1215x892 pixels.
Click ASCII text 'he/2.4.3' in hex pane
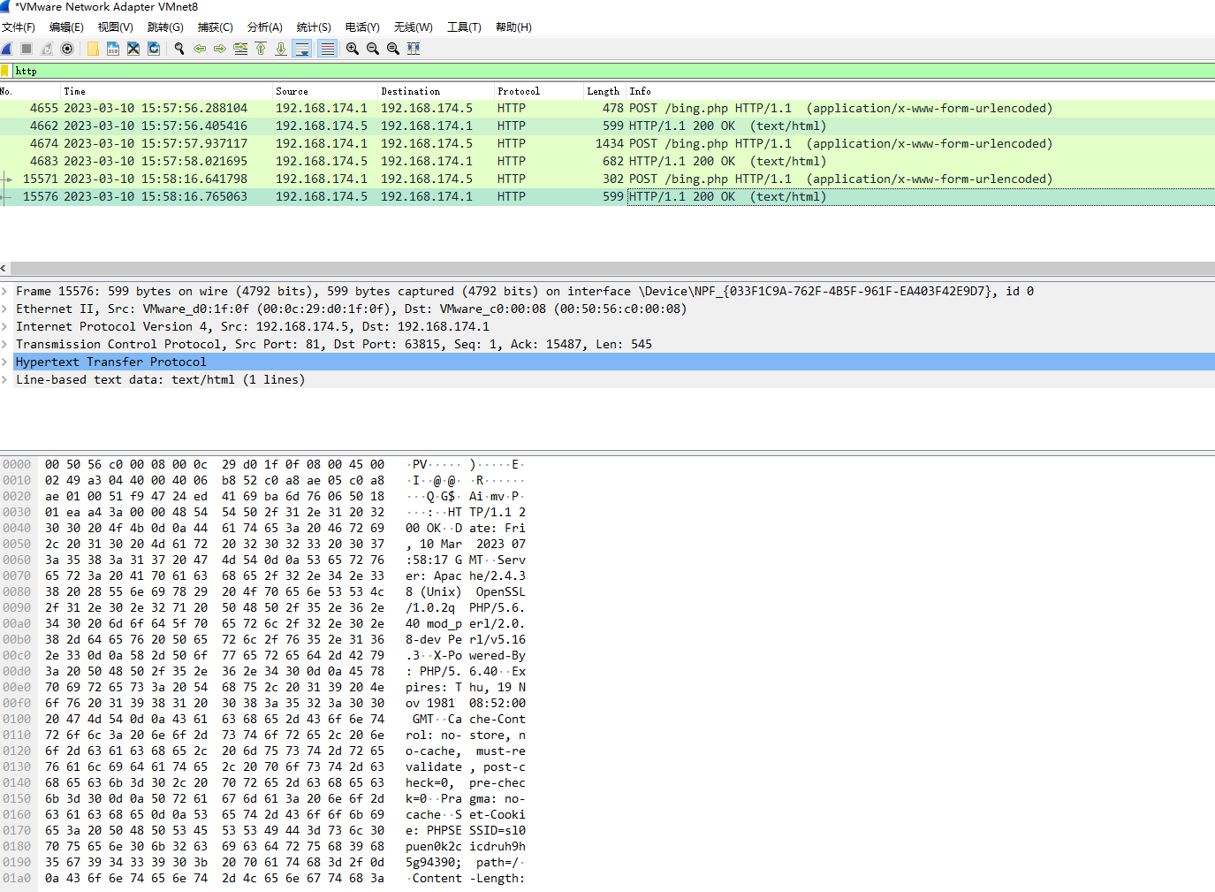point(497,576)
